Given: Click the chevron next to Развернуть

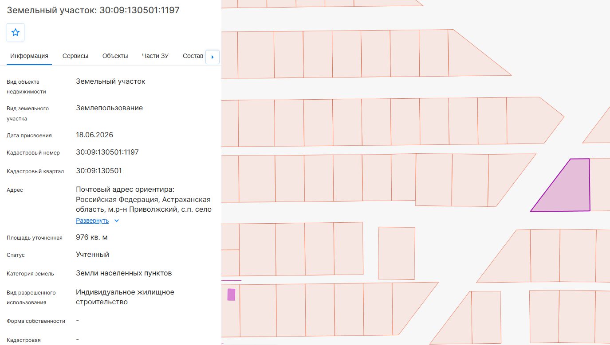Looking at the screenshot, I should (117, 221).
